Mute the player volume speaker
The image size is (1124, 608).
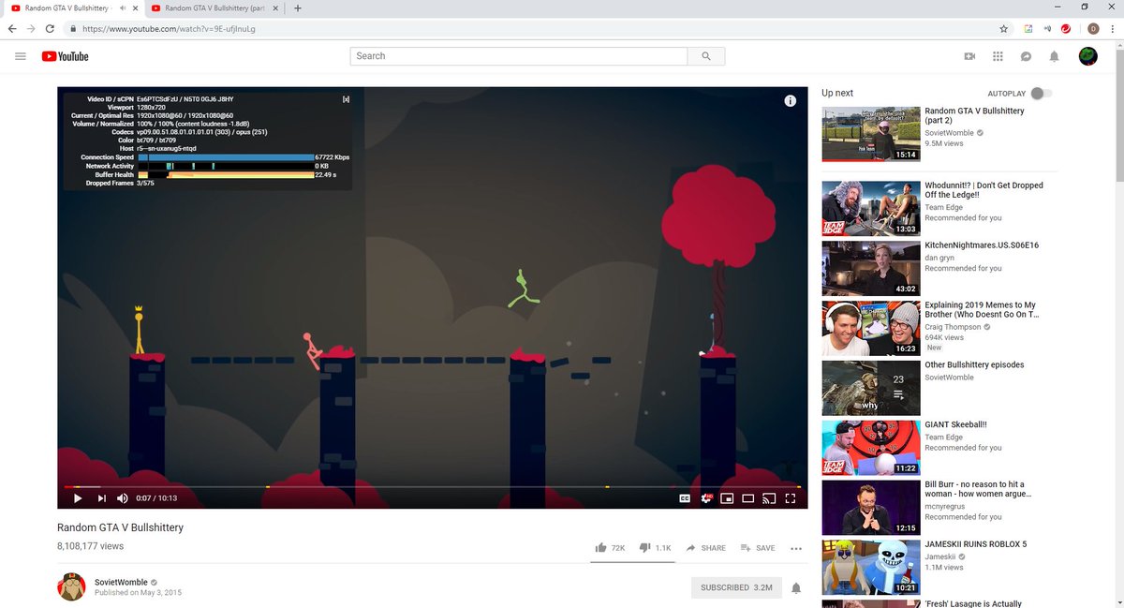click(x=123, y=498)
